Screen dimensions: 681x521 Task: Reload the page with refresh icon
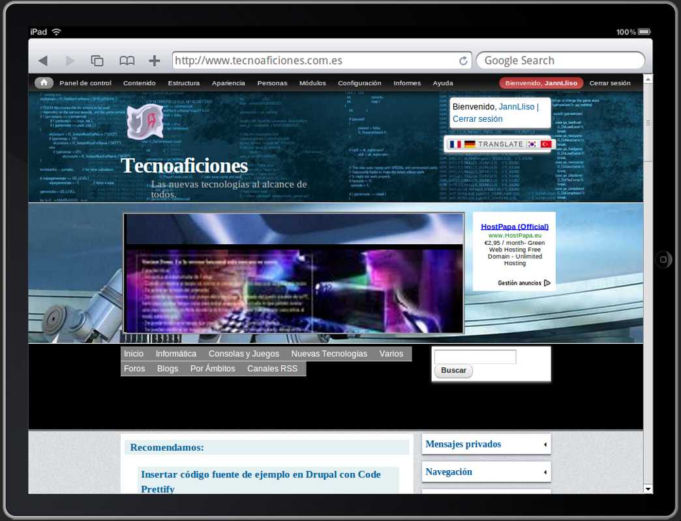coord(463,61)
